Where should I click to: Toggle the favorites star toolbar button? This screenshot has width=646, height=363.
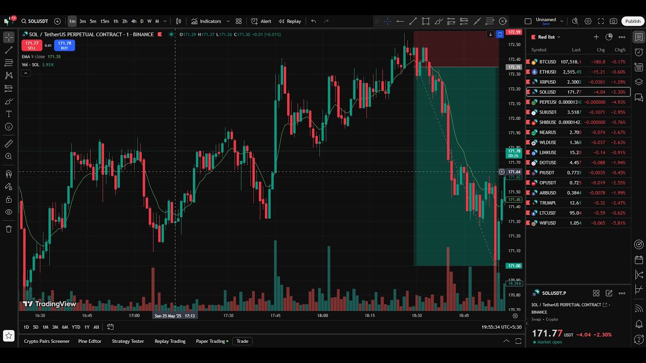[x=9, y=335]
